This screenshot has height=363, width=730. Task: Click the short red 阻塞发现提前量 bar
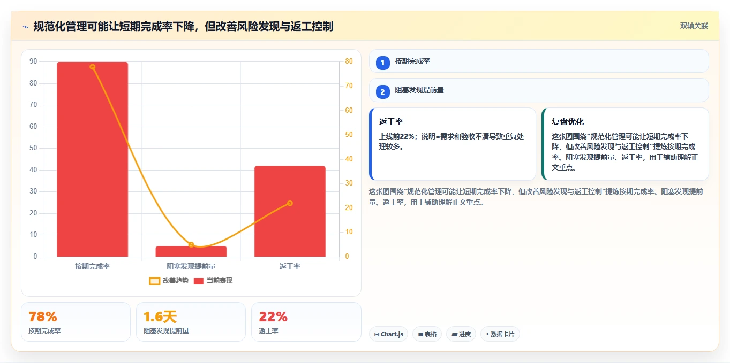click(x=191, y=251)
